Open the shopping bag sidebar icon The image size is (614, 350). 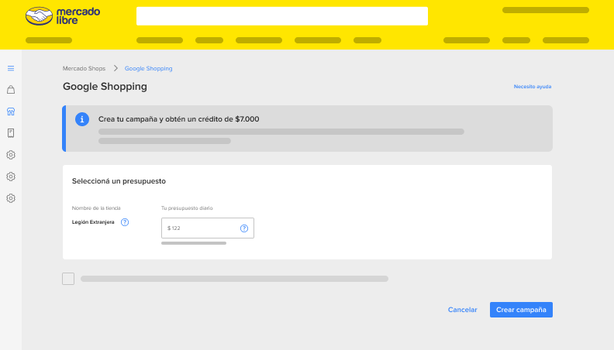point(11,90)
